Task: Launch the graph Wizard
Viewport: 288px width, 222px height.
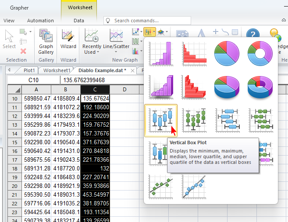Action: [x=68, y=42]
